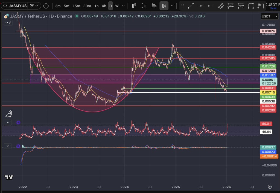Viewport: 280px width, 193px height.
Task: Click the Save link at top right
Action: click(x=273, y=8)
